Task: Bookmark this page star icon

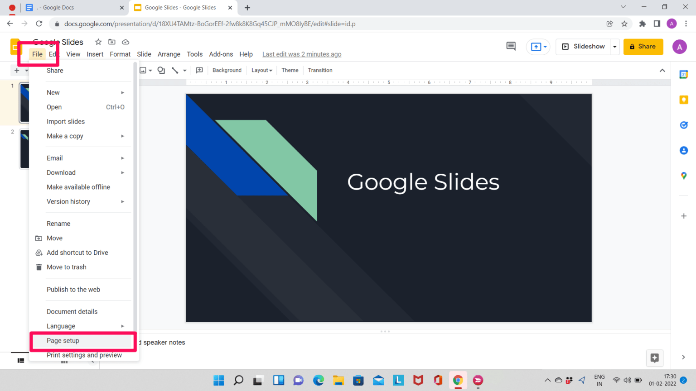Action: click(624, 24)
